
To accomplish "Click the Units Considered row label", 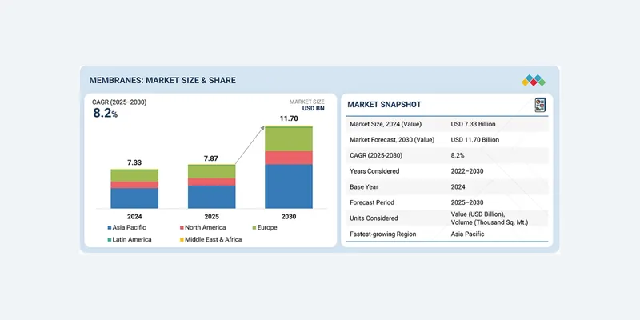I will 374,218.
